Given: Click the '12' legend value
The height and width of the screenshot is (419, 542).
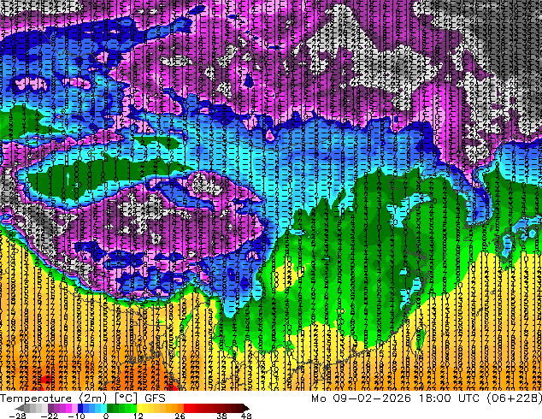Looking at the screenshot, I should [x=138, y=416].
